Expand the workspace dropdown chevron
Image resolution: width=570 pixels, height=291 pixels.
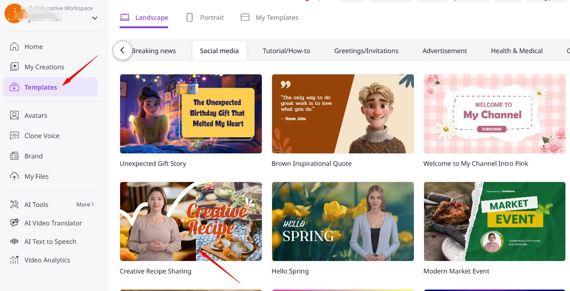[x=95, y=18]
